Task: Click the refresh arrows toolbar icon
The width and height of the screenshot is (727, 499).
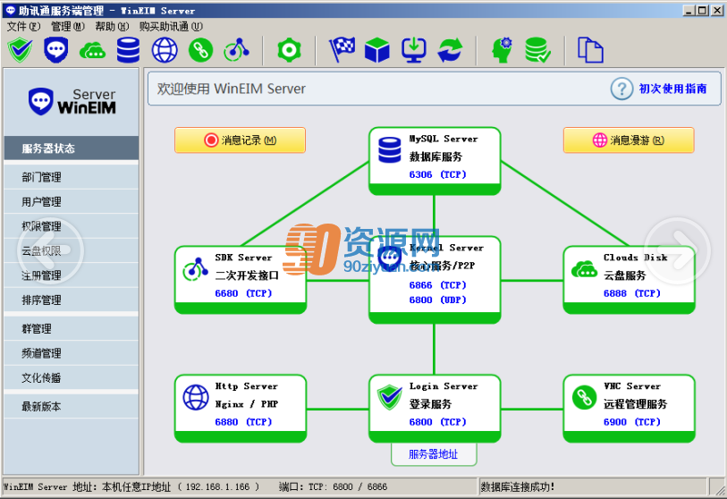Action: pyautogui.click(x=450, y=50)
